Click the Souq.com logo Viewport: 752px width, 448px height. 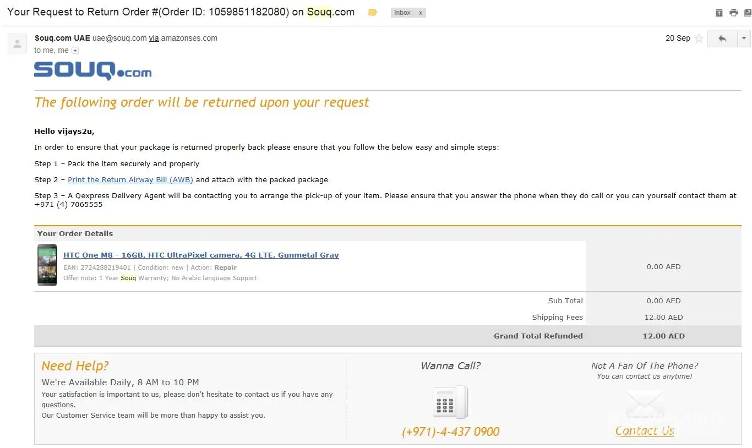[x=92, y=71]
